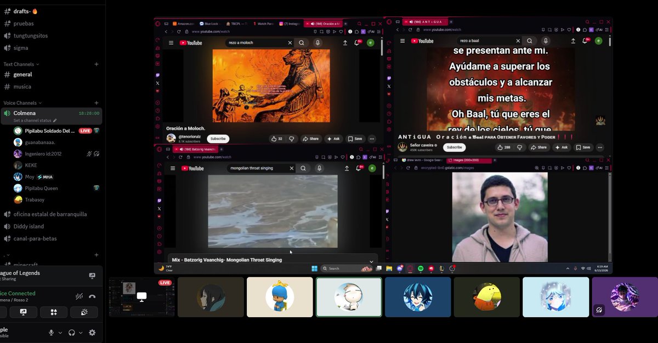The width and height of the screenshot is (658, 343).
Task: Open the Activities launcher button
Action: [x=54, y=312]
